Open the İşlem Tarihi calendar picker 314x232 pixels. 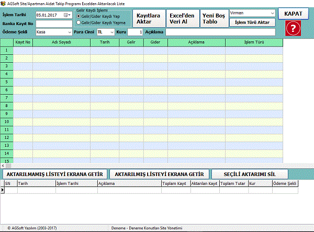(x=69, y=15)
